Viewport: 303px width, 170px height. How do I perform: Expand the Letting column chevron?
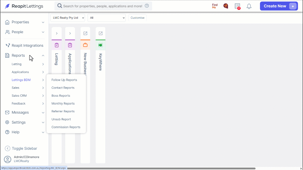pos(57,33)
